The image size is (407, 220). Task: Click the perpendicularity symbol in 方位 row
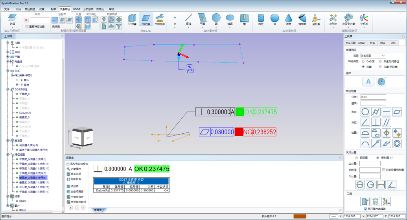pos(376,122)
